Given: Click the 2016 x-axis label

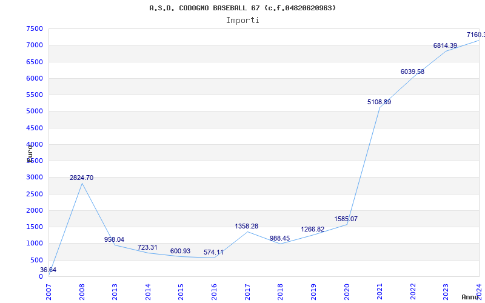Looking at the screenshot, I should [x=215, y=291].
